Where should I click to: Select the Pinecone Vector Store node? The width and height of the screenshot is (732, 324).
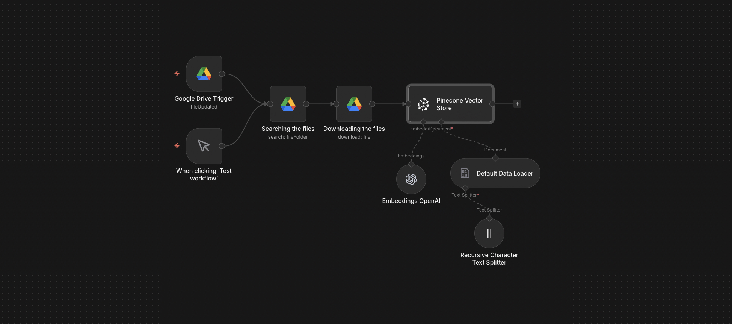(450, 104)
